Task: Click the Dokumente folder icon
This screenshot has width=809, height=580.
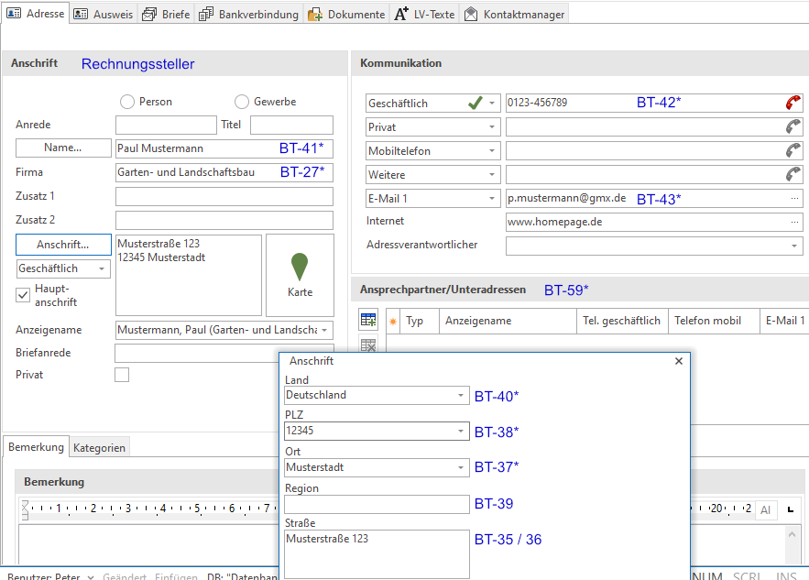Action: tap(315, 15)
